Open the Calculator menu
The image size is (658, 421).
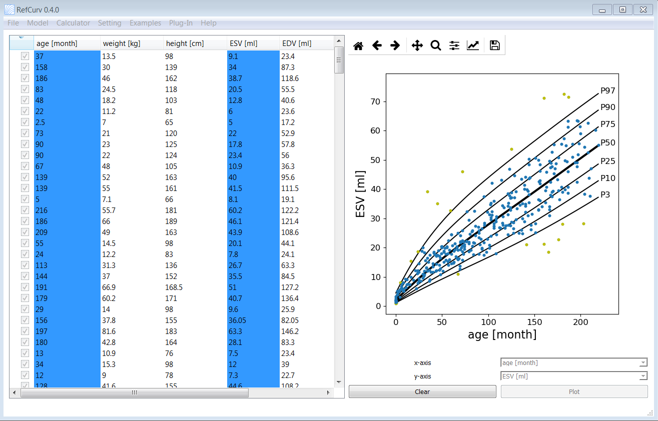73,23
